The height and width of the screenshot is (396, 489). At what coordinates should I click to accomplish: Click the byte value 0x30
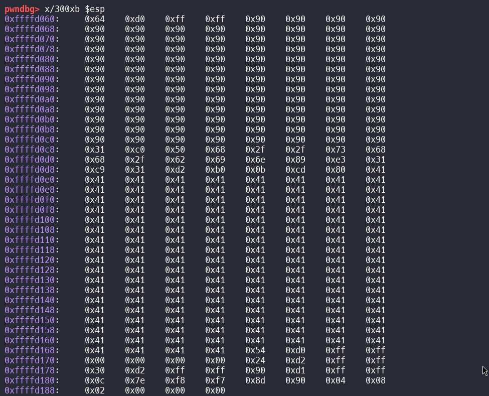(95, 370)
